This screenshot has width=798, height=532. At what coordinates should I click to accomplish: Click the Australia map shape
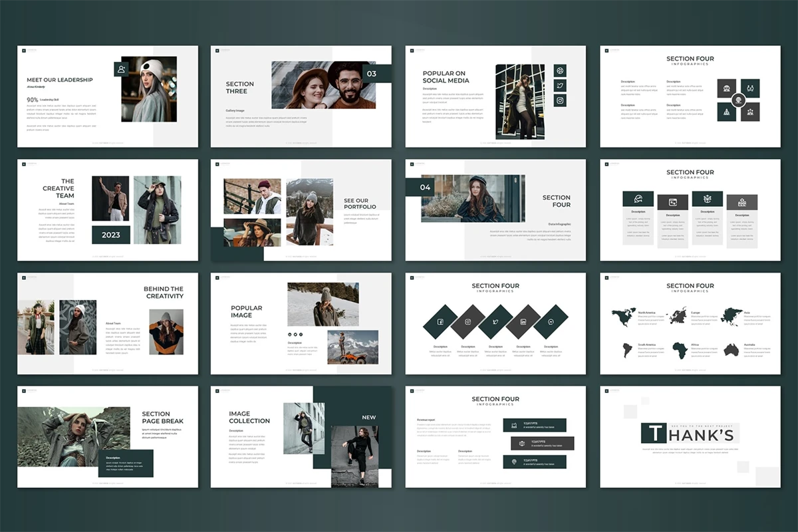(x=731, y=349)
